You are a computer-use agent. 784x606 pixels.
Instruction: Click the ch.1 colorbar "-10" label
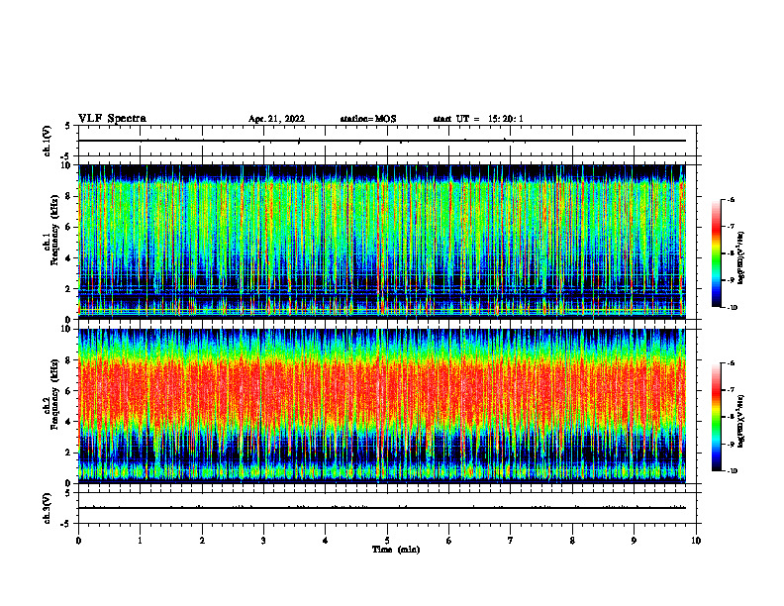[x=732, y=308]
